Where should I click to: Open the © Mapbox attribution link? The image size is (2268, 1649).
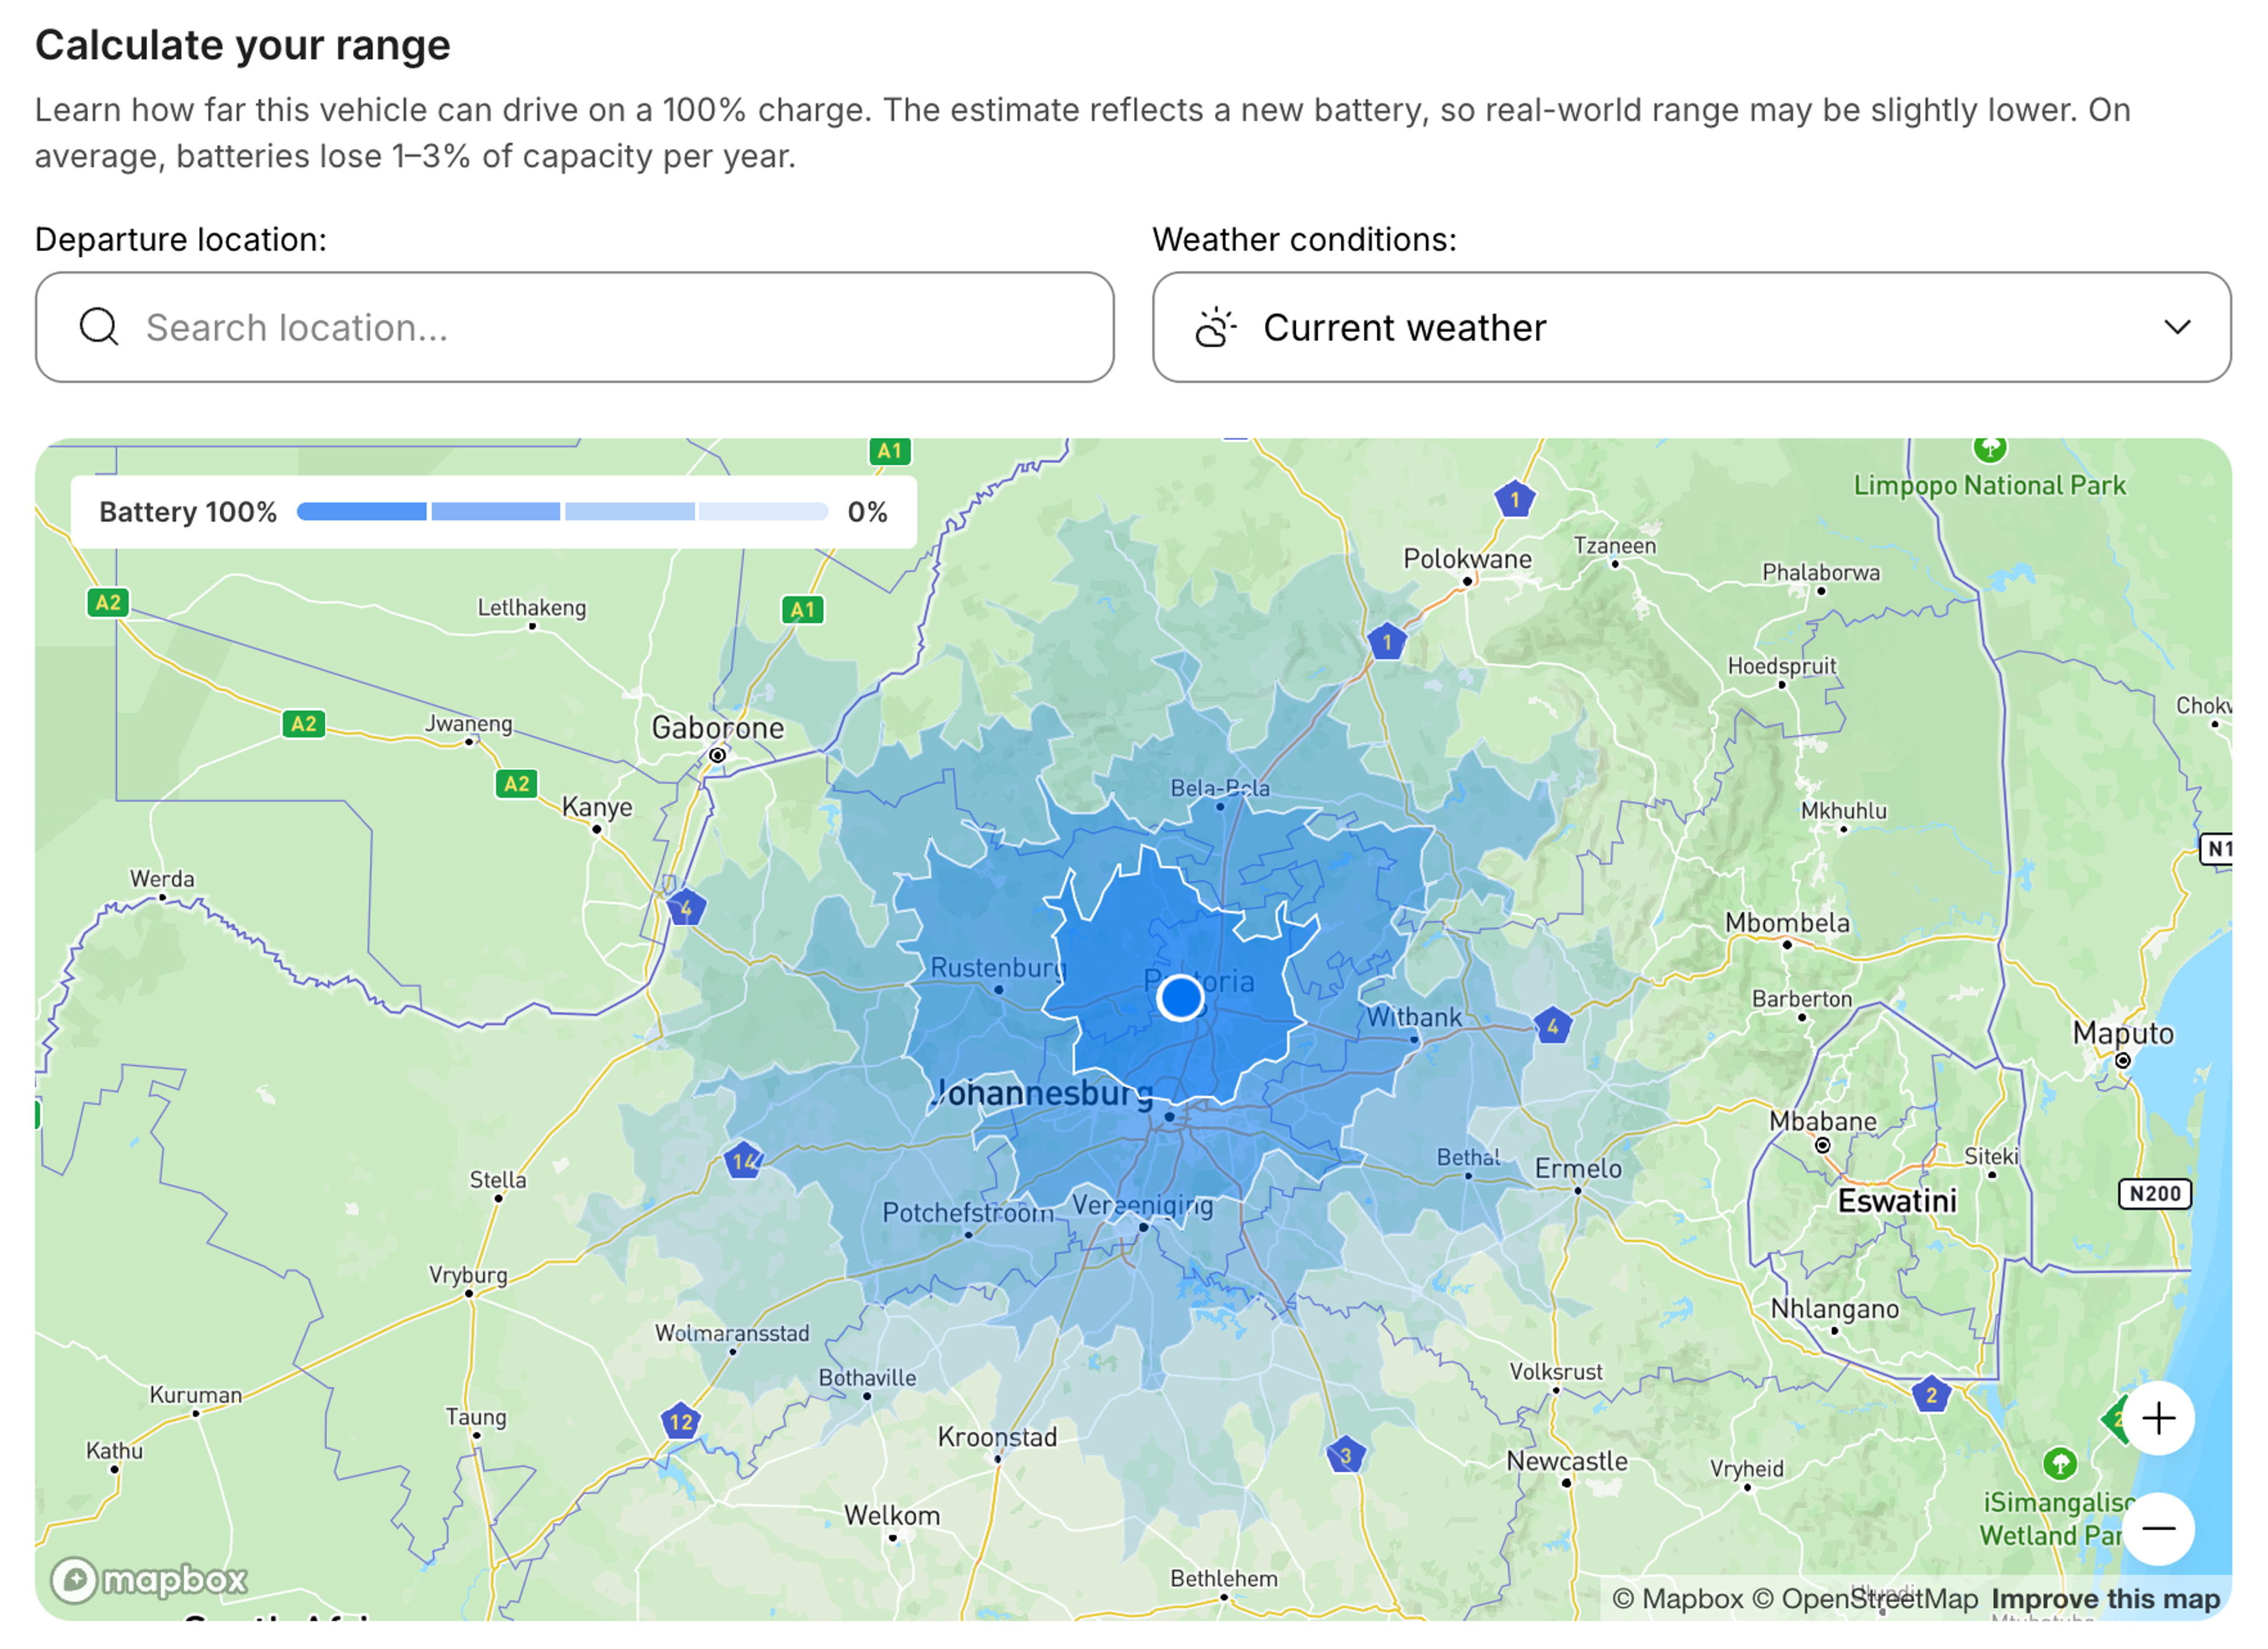1677,1598
